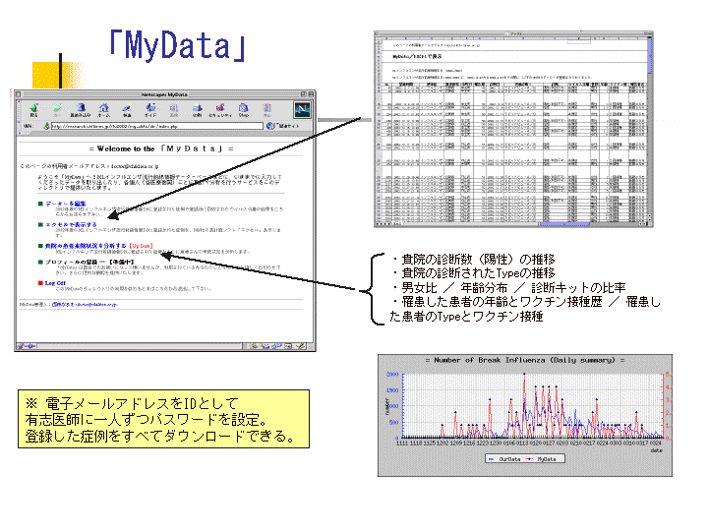This screenshot has width=708, height=531.
Task: Click the Search icon in Netscape toolbar
Action: (x=128, y=109)
